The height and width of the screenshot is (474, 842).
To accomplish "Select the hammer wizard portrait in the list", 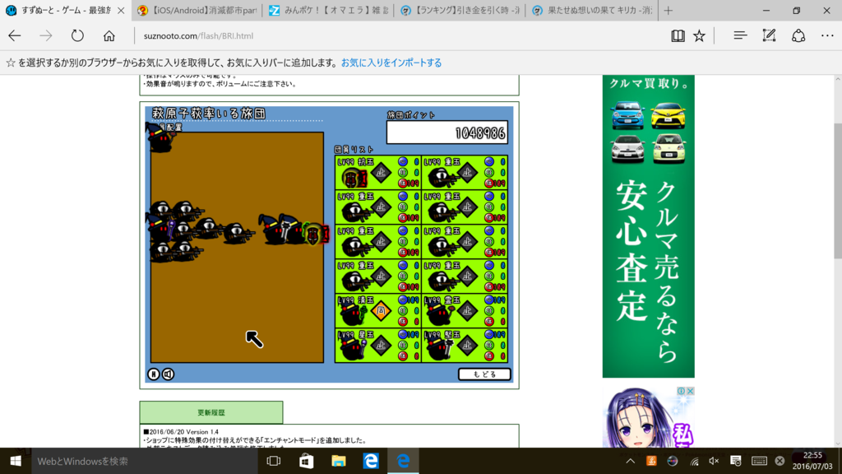I will pos(439,348).
